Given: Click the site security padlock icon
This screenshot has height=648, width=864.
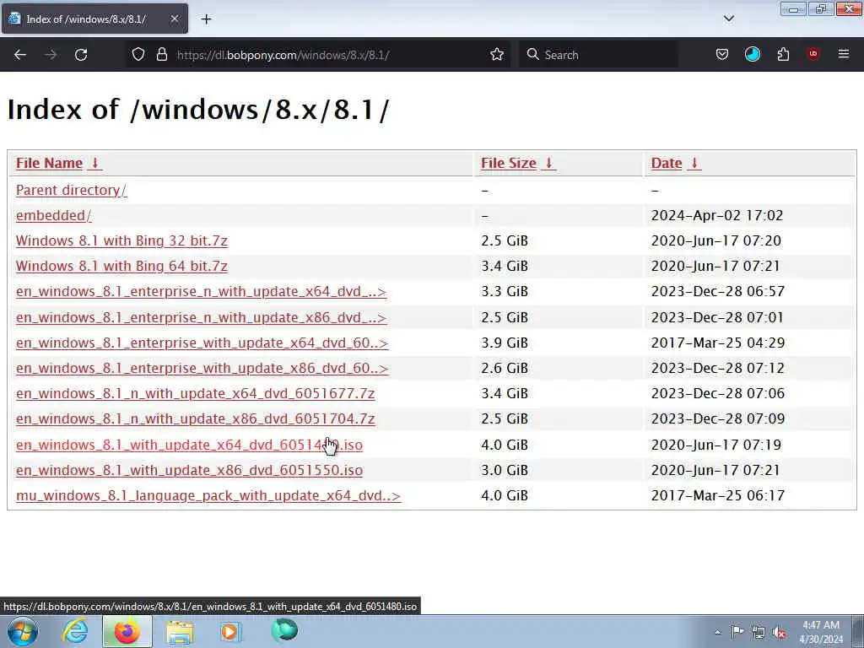Looking at the screenshot, I should pos(161,55).
